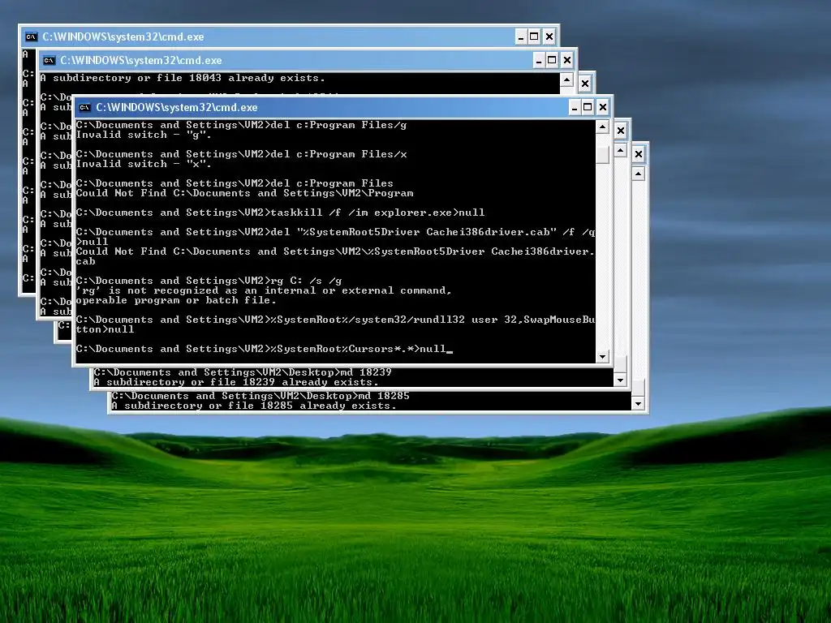The height and width of the screenshot is (623, 831).
Task: Click the front cmd window's scroll-up arrow
Action: (602, 127)
